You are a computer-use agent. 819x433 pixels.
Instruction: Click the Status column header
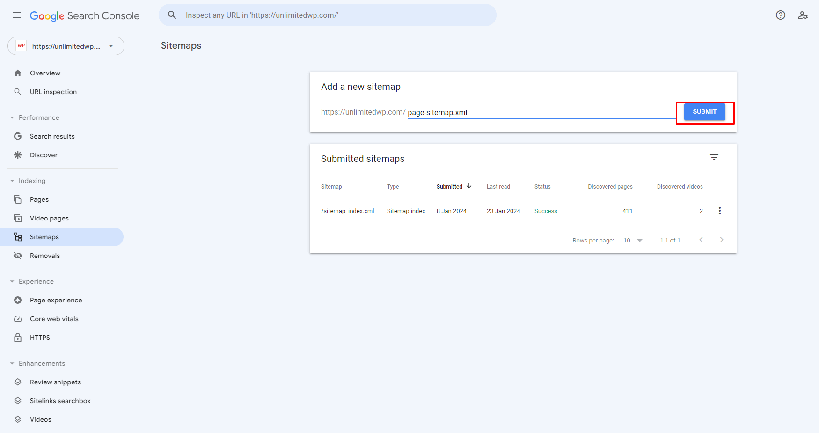coord(542,187)
